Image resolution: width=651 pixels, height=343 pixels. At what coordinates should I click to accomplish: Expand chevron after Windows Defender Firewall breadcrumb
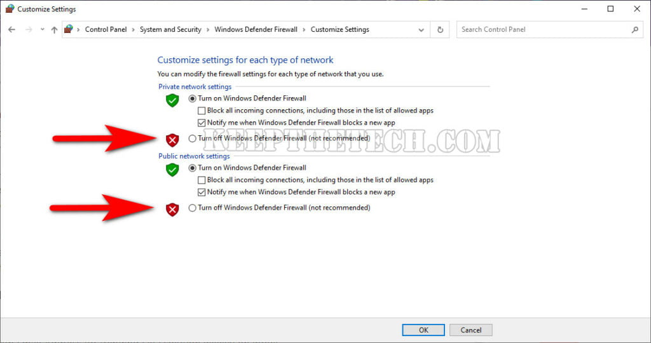[304, 29]
